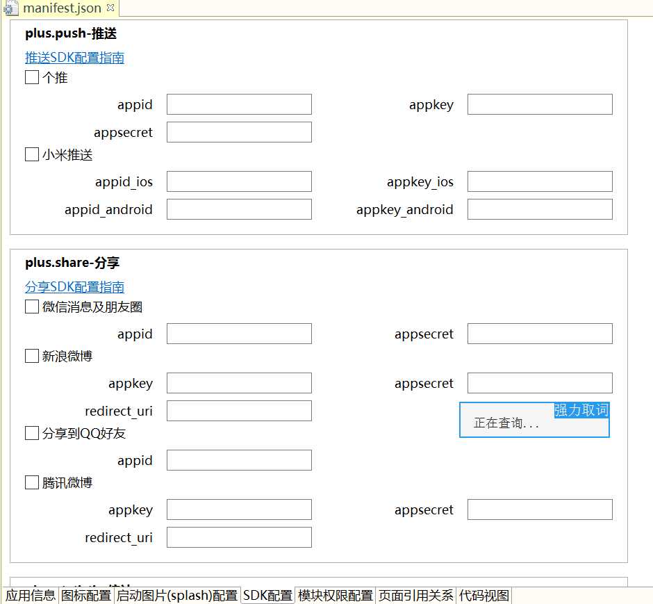Image resolution: width=653 pixels, height=604 pixels.
Task: Click the 新浪微博 redirect_uri input field
Action: point(239,411)
